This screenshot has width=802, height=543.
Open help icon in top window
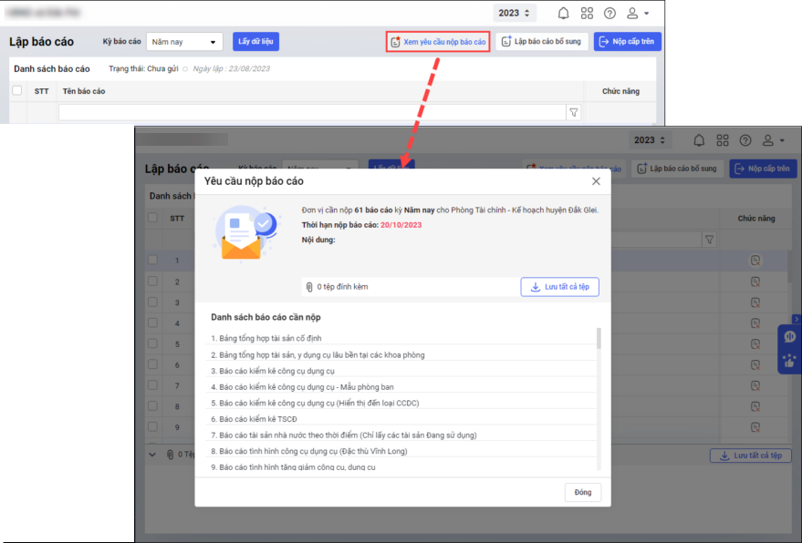pos(609,14)
